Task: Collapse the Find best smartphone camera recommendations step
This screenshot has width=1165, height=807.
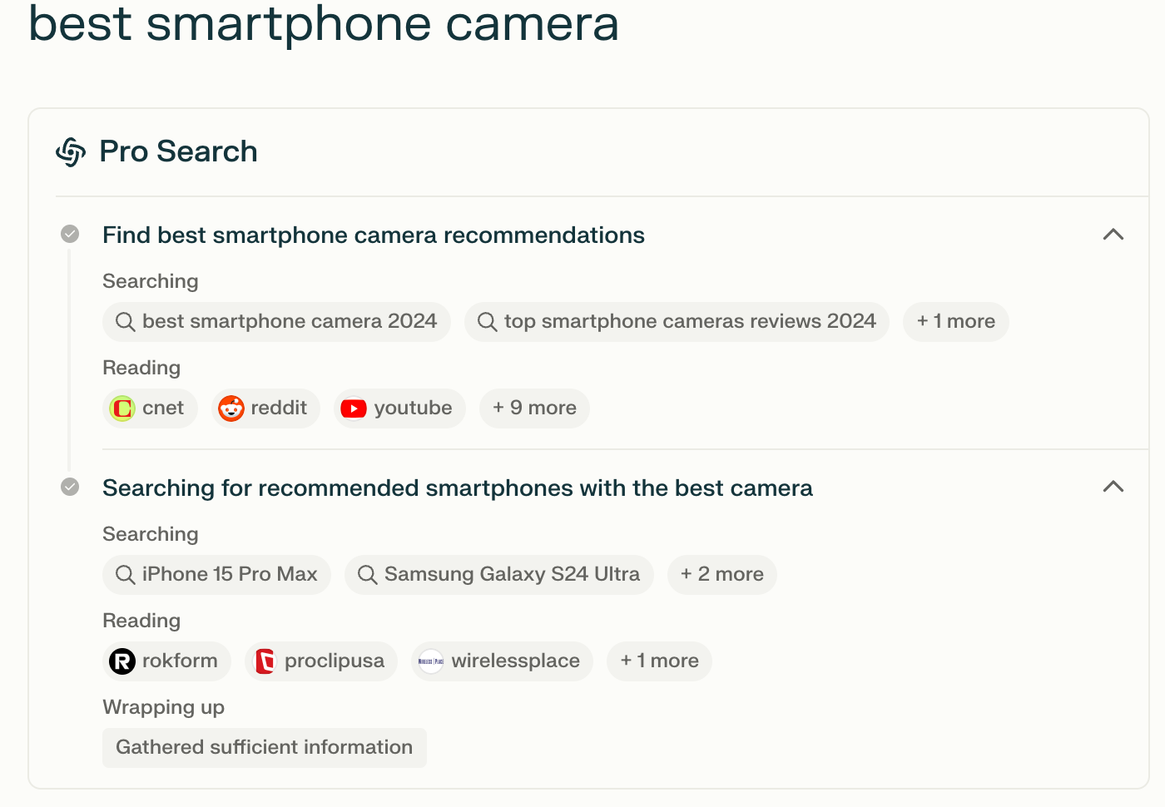Action: click(1113, 235)
